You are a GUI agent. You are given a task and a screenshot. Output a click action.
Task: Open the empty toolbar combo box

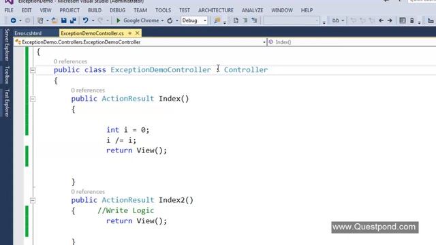coord(291,20)
